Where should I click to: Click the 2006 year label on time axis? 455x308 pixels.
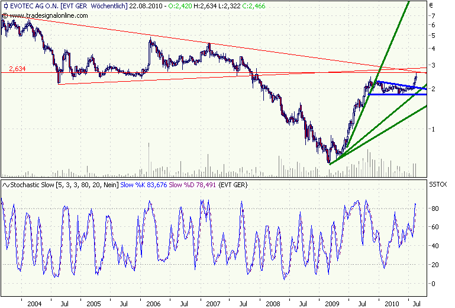pos(153,304)
